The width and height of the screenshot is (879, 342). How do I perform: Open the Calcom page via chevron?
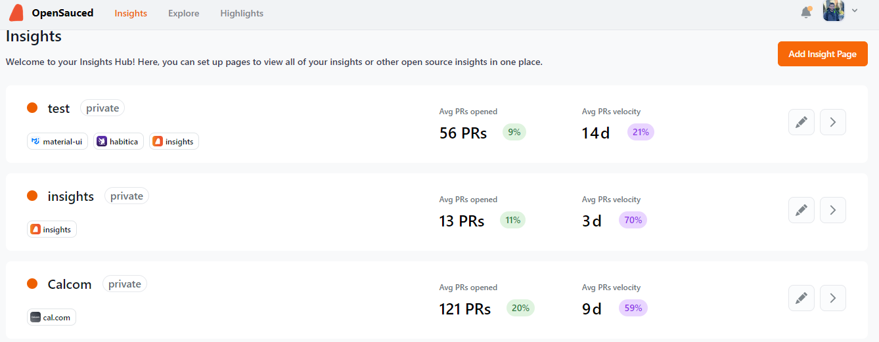[833, 298]
